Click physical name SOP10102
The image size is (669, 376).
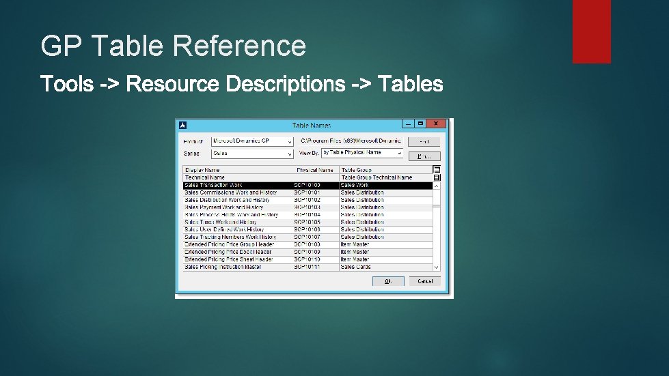307,200
